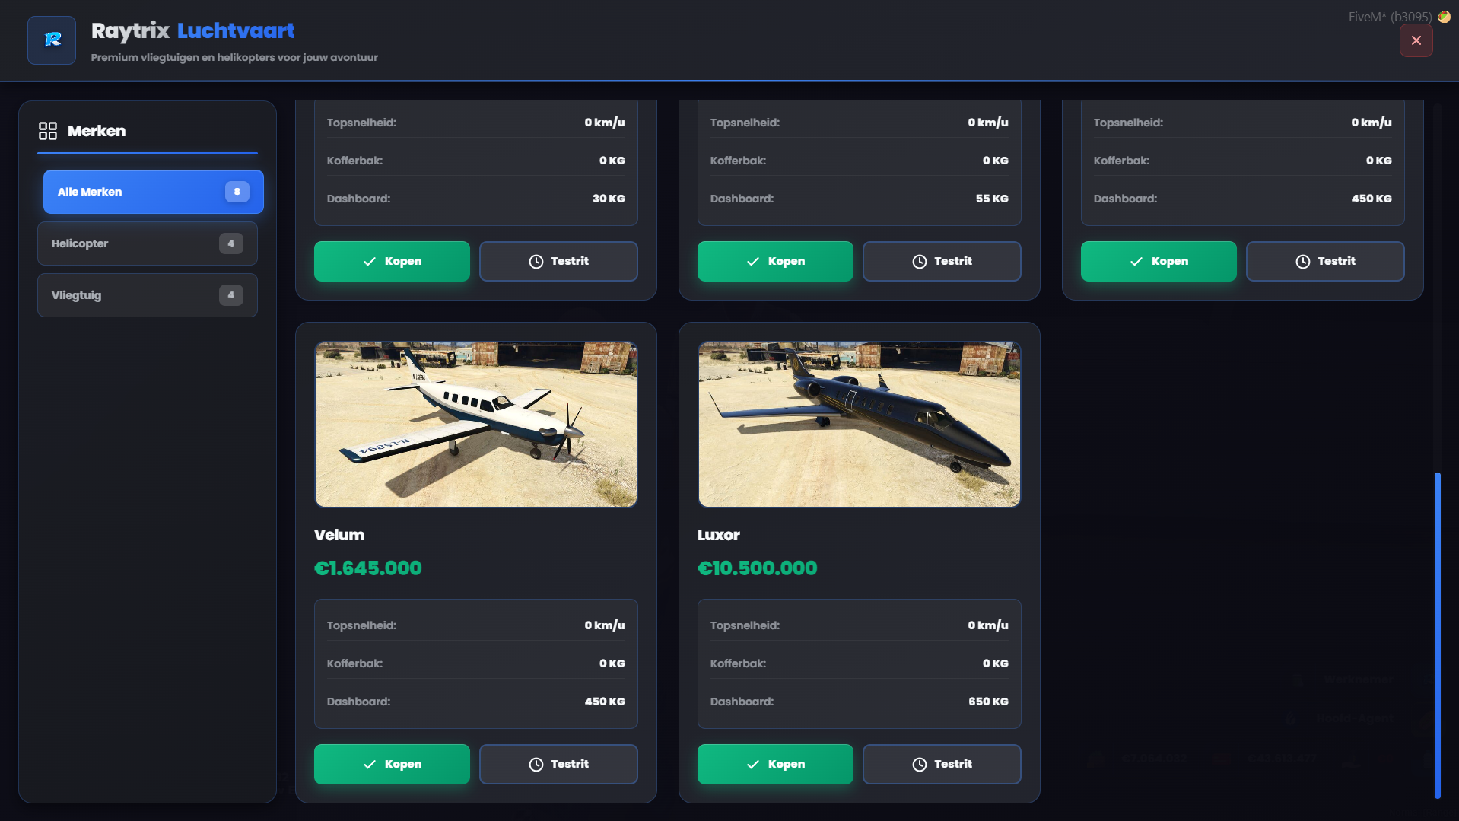Click Kopen on the 30 KG dashboard card
Viewport: 1459px width, 821px height.
point(392,261)
